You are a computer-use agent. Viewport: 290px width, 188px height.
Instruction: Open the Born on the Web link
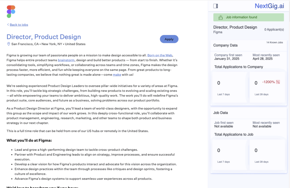pos(160,55)
